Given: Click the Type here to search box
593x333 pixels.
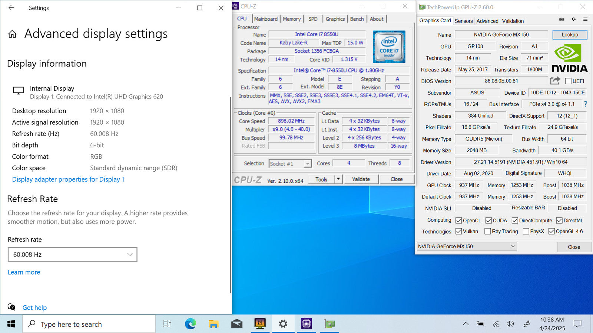Looking at the screenshot, I should coord(89,324).
